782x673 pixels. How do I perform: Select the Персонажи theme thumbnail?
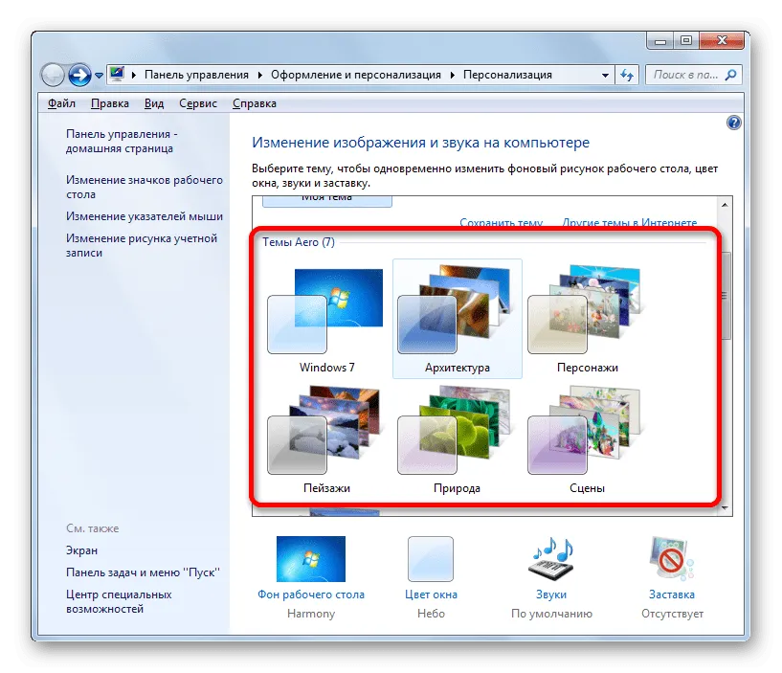[587, 320]
